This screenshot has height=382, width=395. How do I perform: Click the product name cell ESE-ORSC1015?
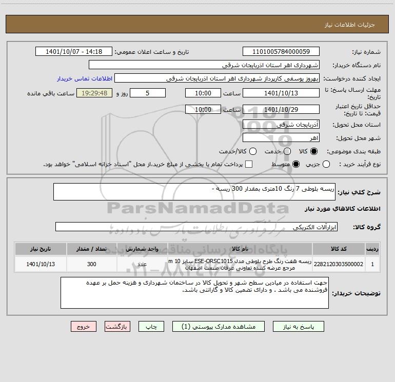[x=240, y=264]
